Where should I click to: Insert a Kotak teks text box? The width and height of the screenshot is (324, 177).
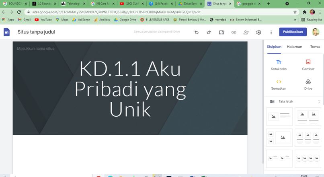coord(279,65)
